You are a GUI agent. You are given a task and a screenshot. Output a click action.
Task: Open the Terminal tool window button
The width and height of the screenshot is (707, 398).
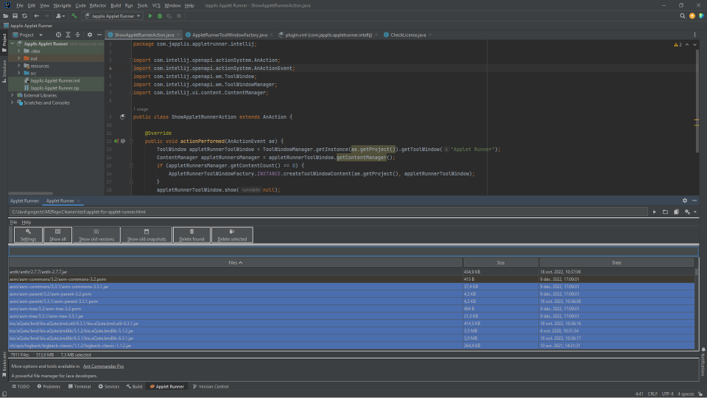80,386
